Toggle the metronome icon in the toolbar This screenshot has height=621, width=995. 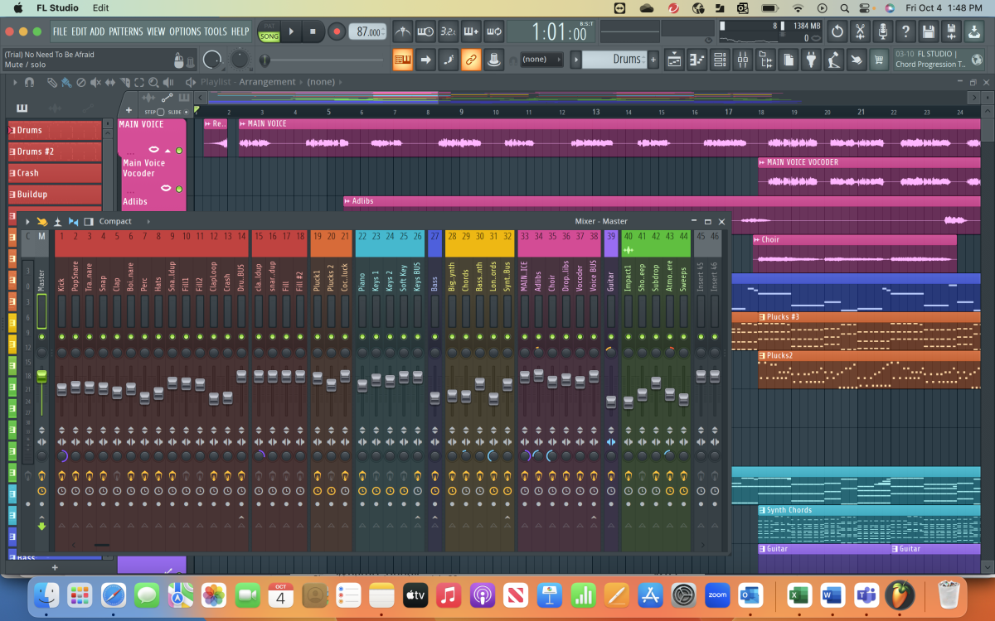pyautogui.click(x=403, y=31)
